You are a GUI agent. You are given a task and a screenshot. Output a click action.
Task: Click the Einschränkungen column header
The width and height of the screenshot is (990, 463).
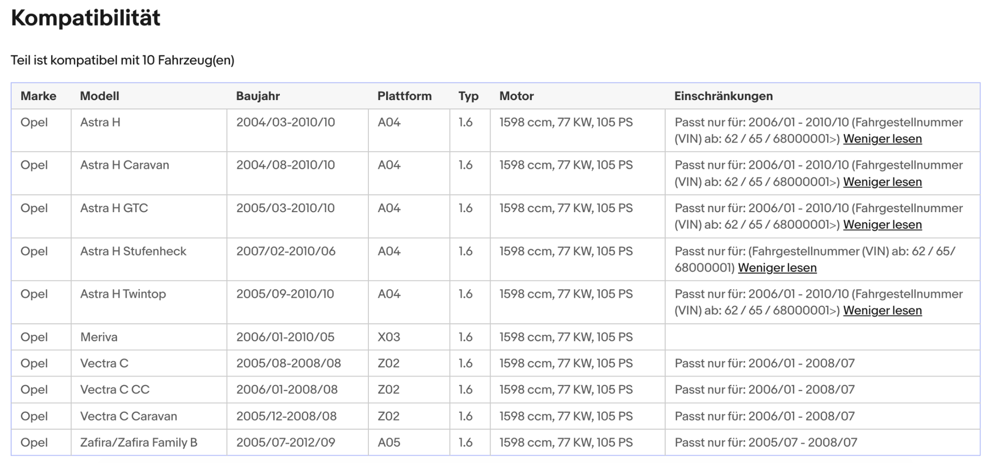coord(723,96)
